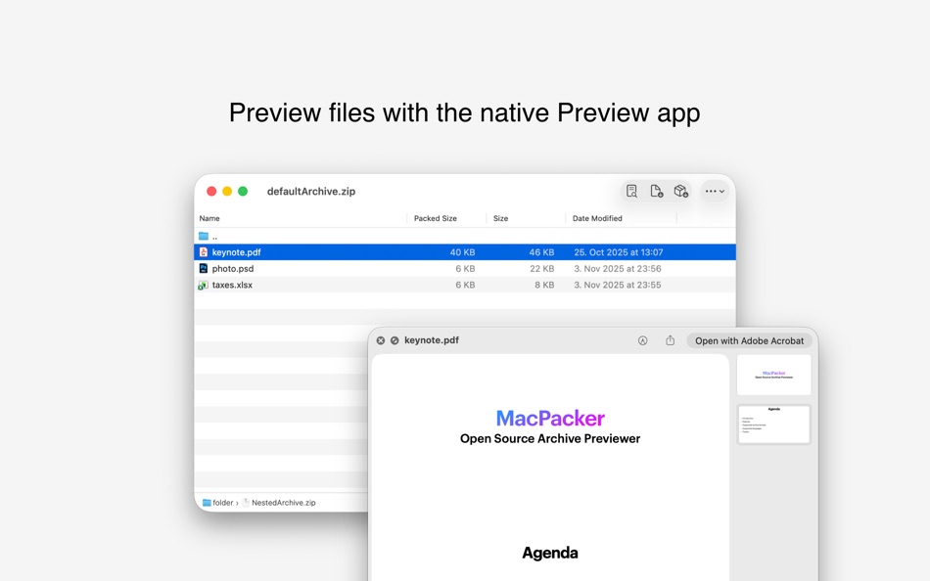The image size is (930, 581).
Task: Click the Excel file icon beside taxes.xlsx
Action: [205, 285]
